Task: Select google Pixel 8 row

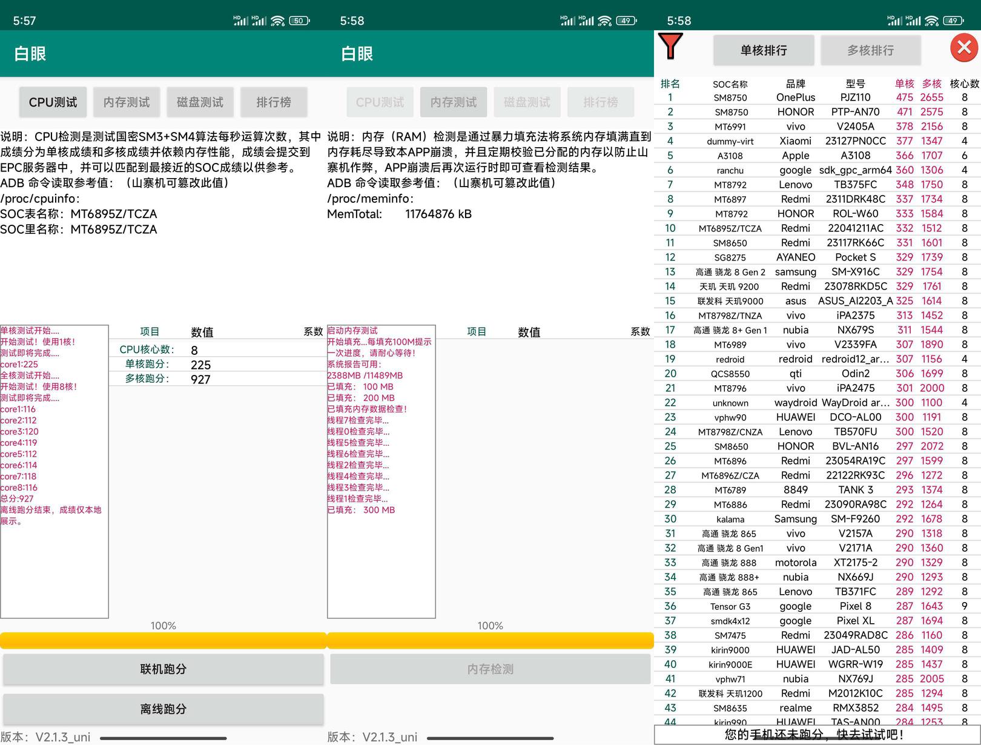Action: [817, 606]
